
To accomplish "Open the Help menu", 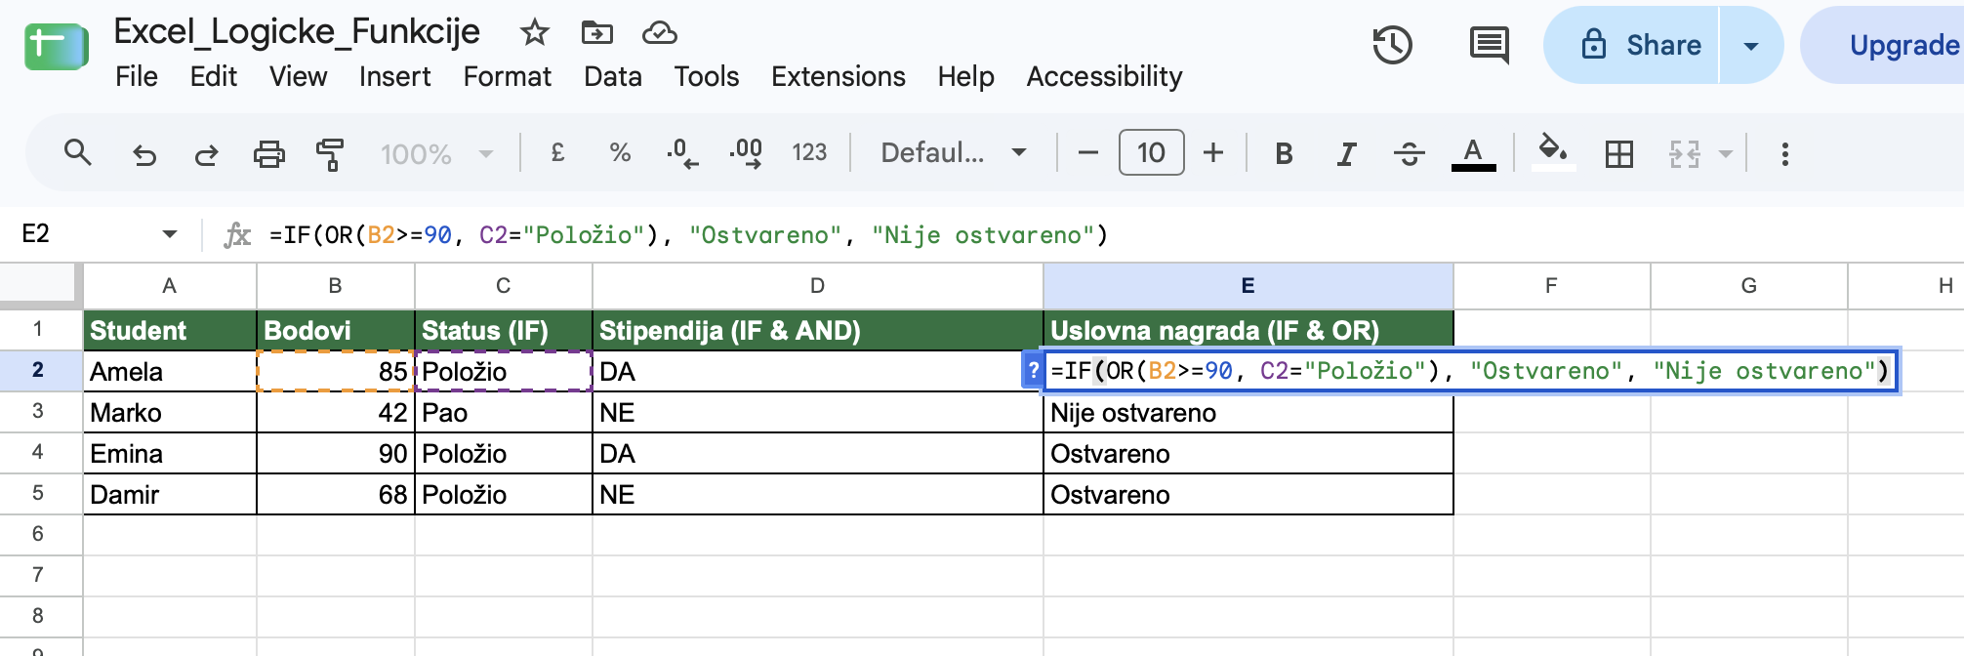I will 966,76.
